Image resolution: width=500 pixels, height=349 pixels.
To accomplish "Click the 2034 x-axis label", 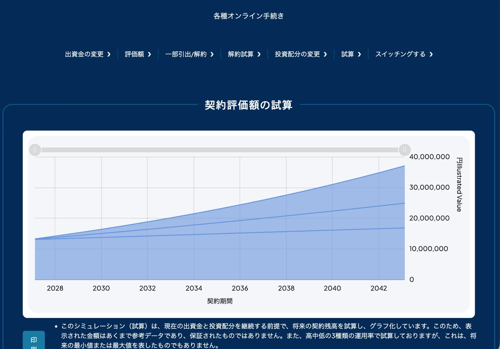I will pyautogui.click(x=194, y=288).
